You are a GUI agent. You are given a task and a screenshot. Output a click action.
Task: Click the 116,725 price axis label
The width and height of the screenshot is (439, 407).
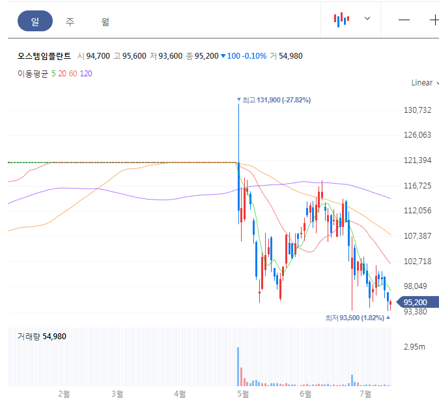(x=418, y=185)
